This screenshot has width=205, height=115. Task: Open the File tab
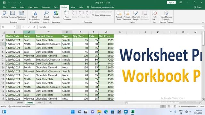click(x=4, y=7)
